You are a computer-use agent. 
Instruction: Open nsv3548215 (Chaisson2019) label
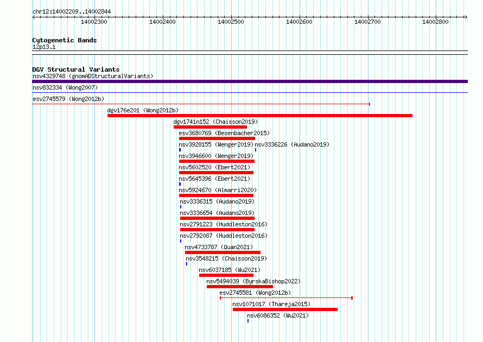226,258
